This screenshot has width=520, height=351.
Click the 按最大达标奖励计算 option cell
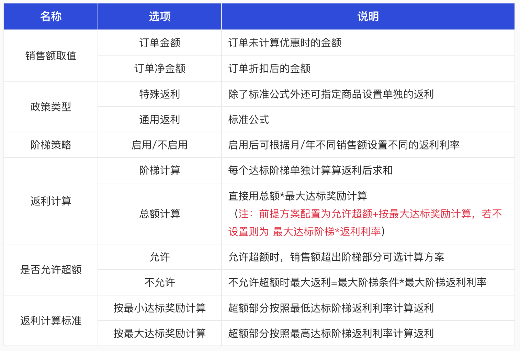tap(160, 333)
